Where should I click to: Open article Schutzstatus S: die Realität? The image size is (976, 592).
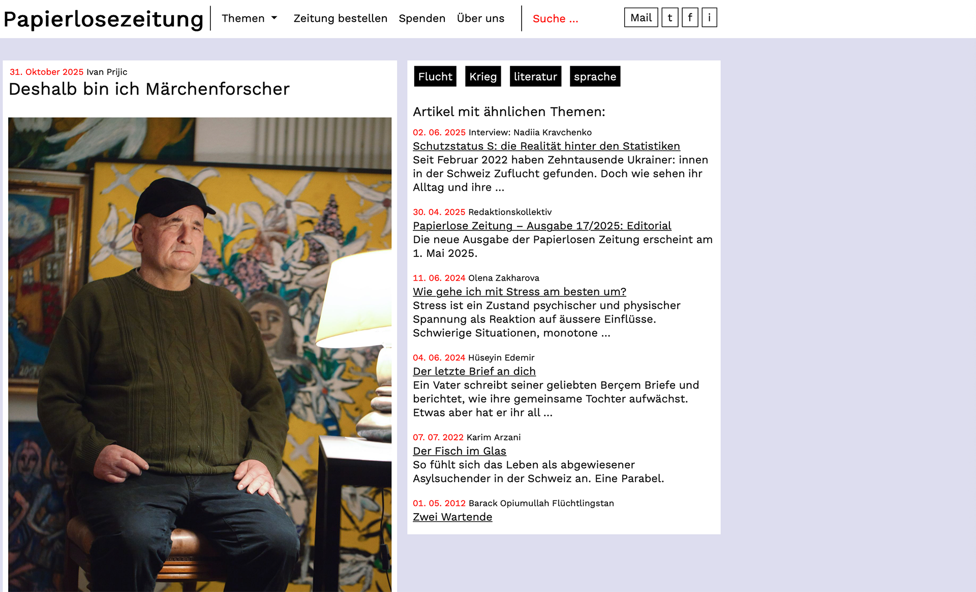pos(546,146)
